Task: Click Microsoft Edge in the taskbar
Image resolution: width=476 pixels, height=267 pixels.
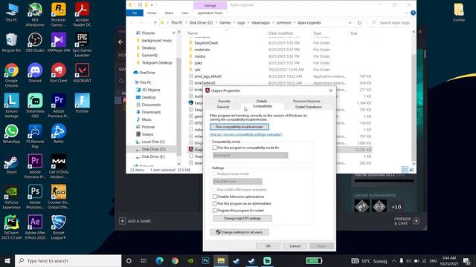Action: [x=159, y=260]
